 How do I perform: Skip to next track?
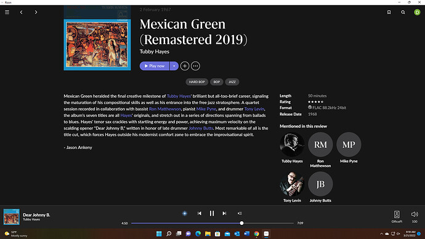[x=224, y=214]
